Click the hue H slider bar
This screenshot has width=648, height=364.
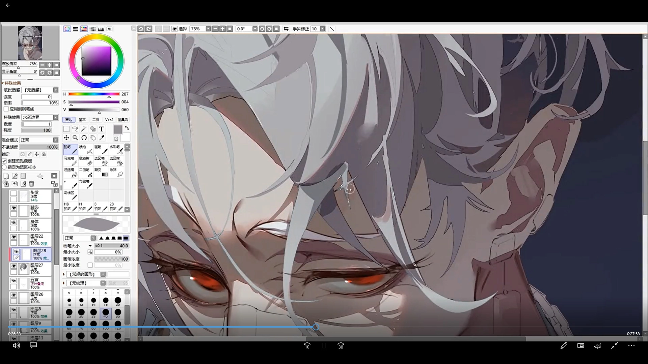[x=94, y=94]
